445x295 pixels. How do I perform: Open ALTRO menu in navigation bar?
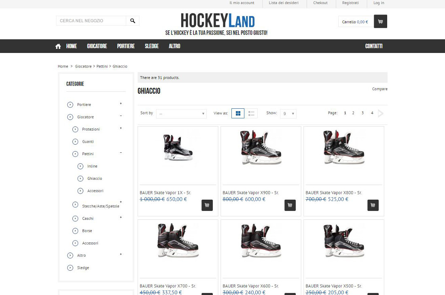(x=174, y=46)
